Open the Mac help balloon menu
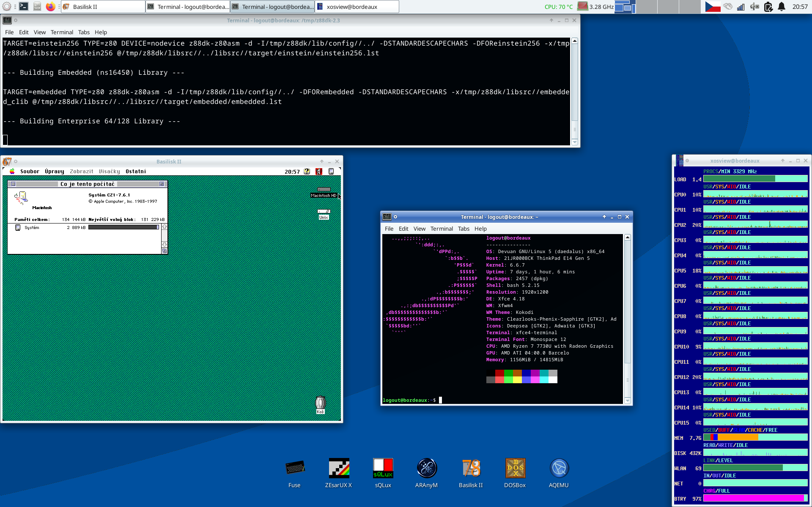The height and width of the screenshot is (507, 812). pos(307,172)
